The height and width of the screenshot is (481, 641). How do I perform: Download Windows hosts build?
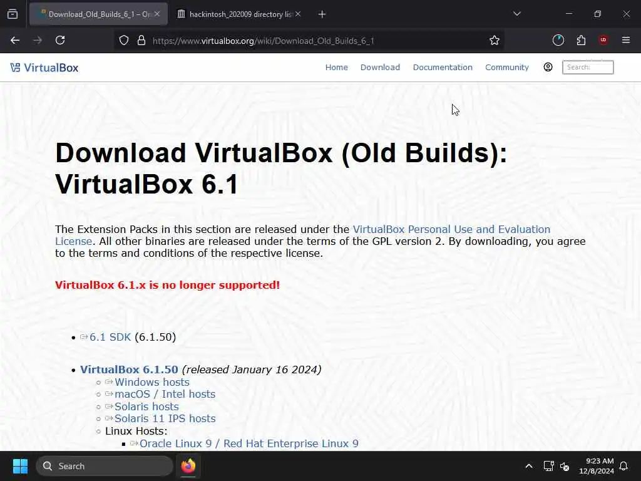[151, 382]
